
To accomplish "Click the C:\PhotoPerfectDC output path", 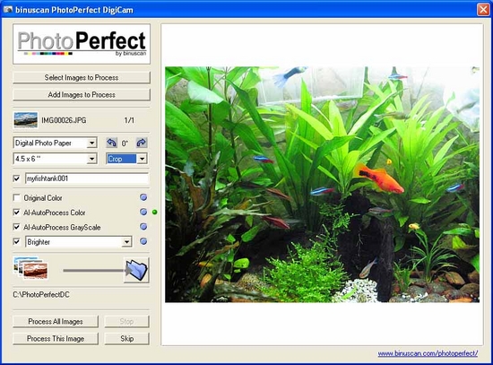I will [41, 294].
